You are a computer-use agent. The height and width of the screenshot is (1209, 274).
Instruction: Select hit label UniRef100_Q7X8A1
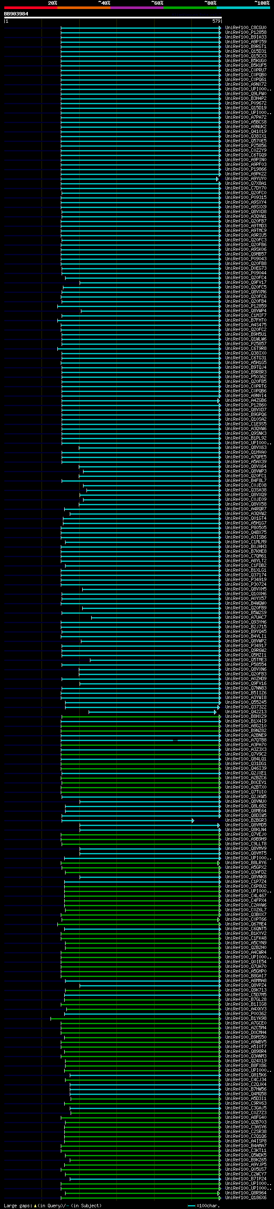pos(245,184)
